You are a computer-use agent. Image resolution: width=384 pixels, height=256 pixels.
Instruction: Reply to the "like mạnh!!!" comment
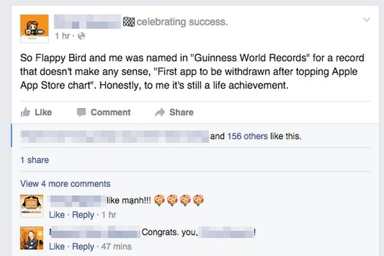(83, 214)
